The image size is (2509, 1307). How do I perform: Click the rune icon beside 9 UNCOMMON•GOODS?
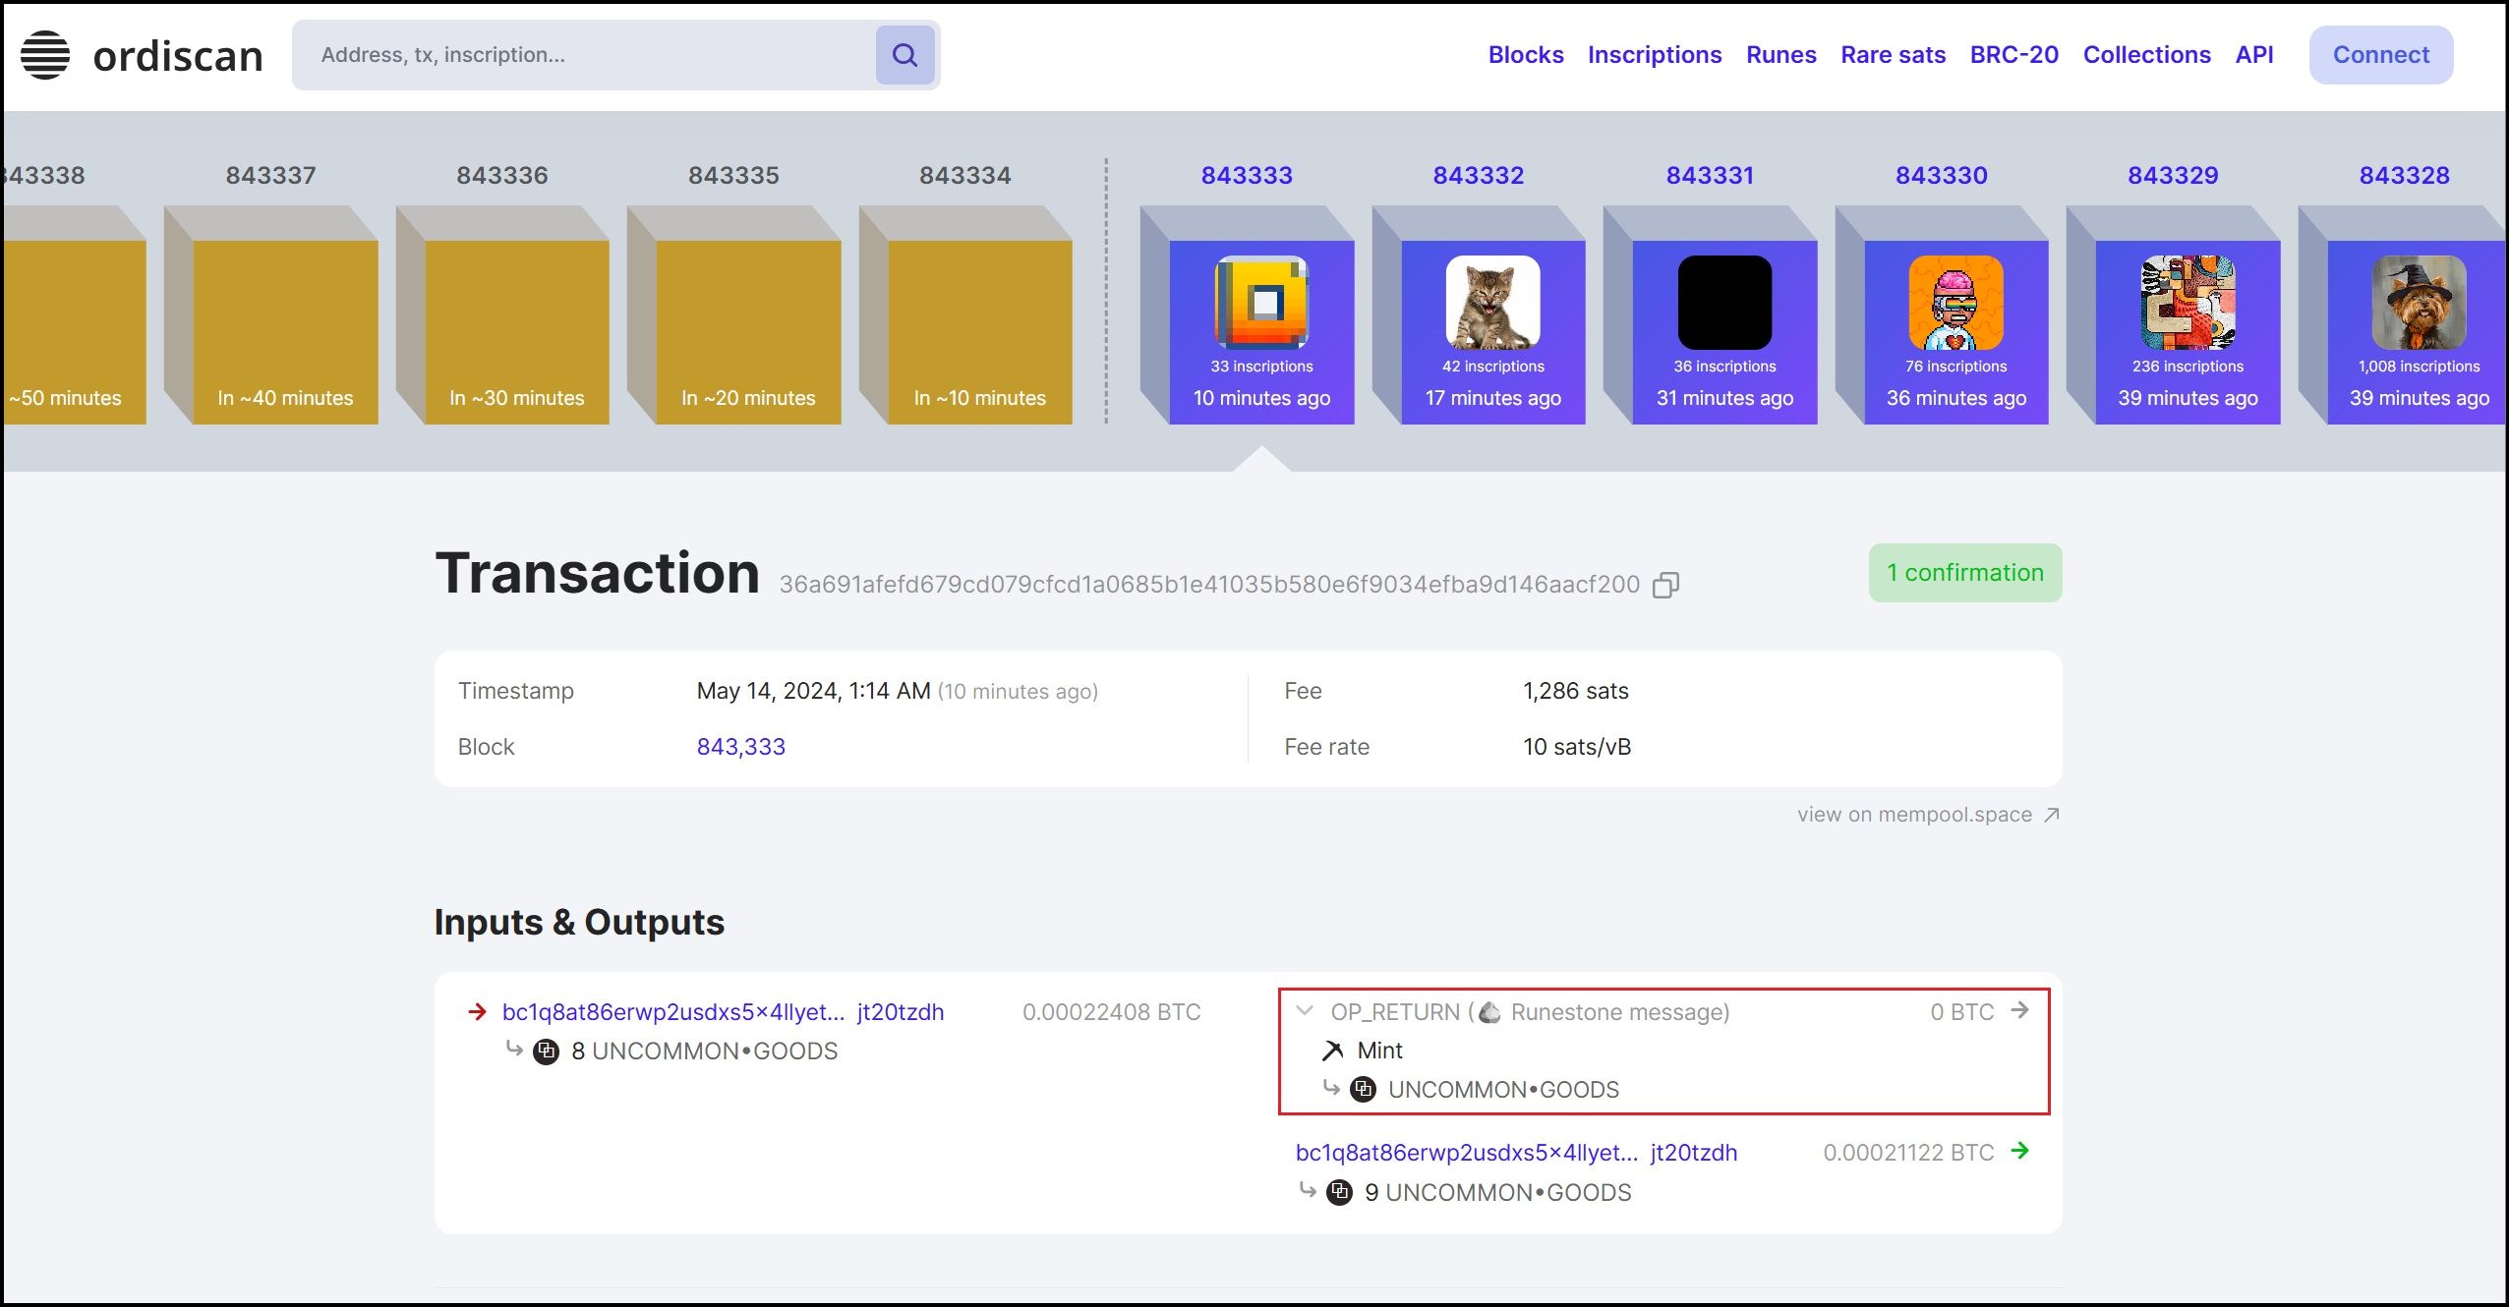pyautogui.click(x=1339, y=1192)
